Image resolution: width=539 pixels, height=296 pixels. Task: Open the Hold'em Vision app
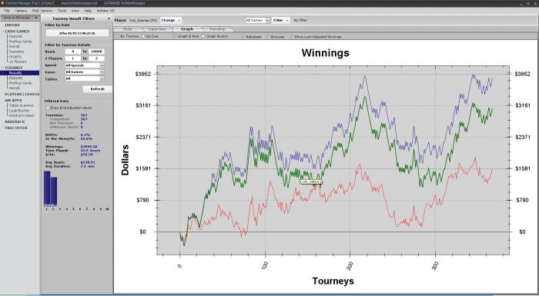point(22,116)
